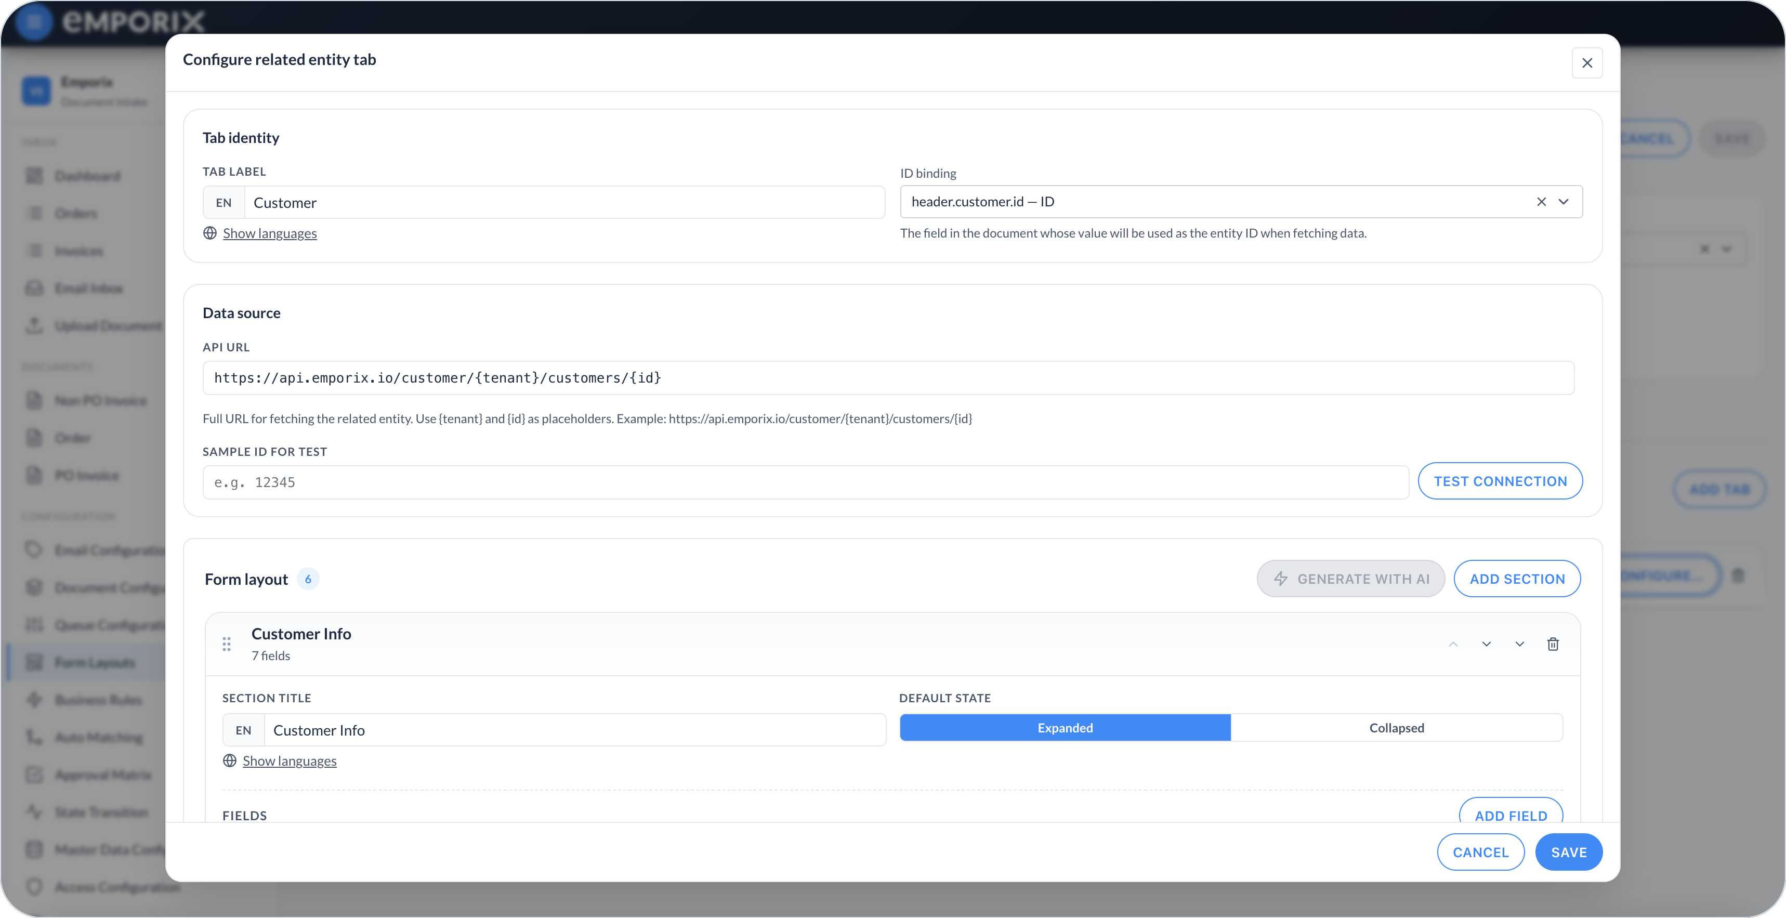This screenshot has width=1786, height=918.
Task: Click the Auto Matching icon in background sidebar
Action: coord(34,737)
